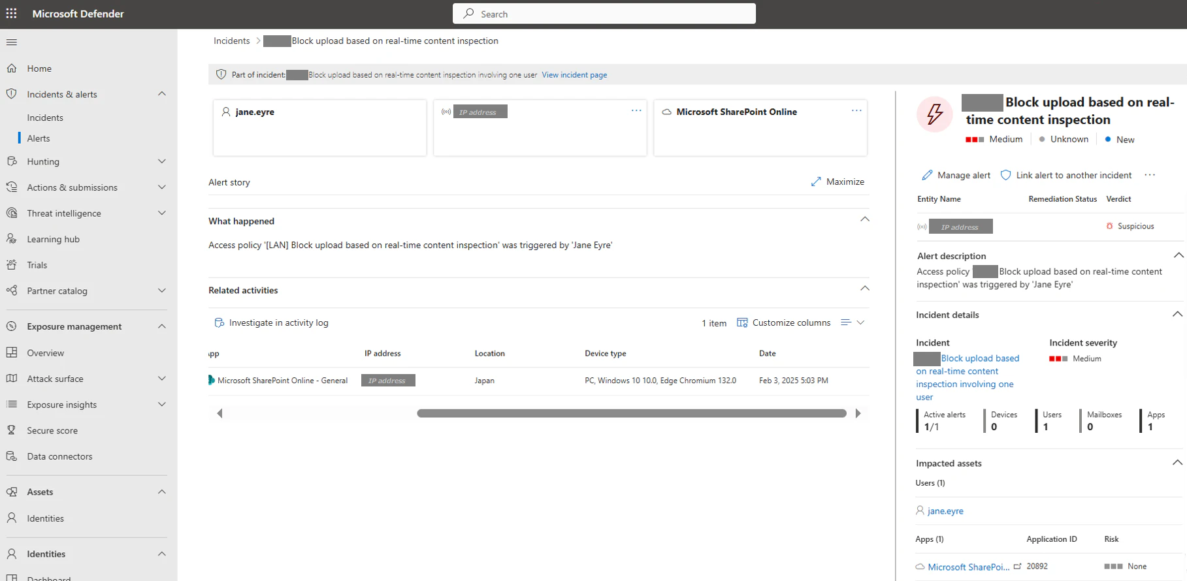This screenshot has height=581, width=1187.
Task: Click the Device type column header
Action: [x=605, y=353]
